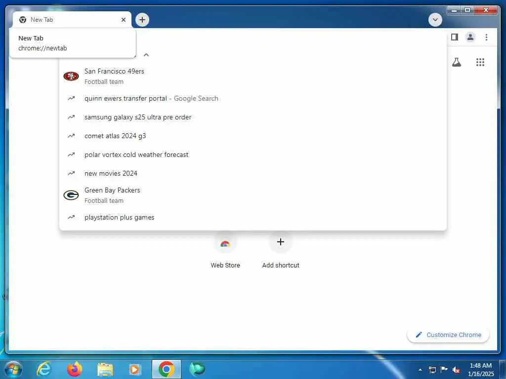
Task: Click the Green Bay Packers logo
Action: point(71,195)
